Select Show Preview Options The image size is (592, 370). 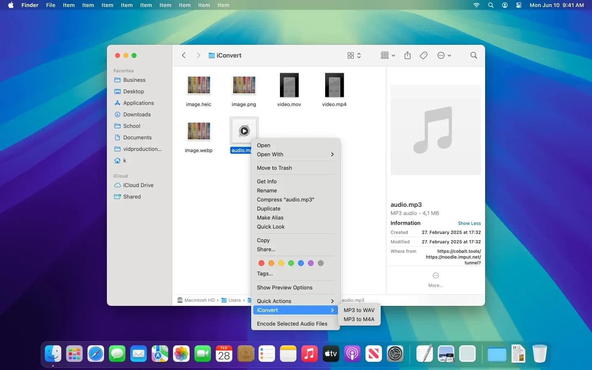point(296,288)
